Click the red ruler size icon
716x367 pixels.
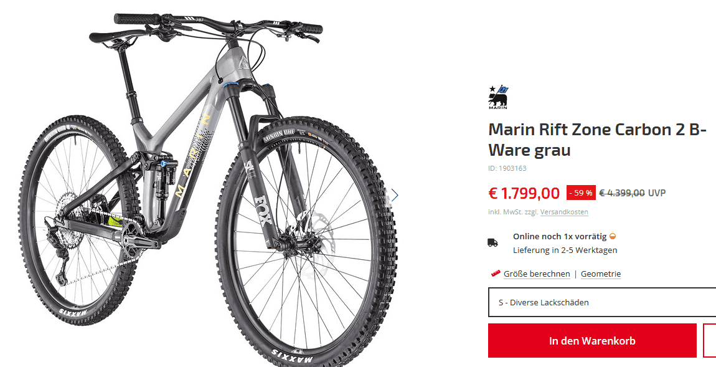point(496,274)
